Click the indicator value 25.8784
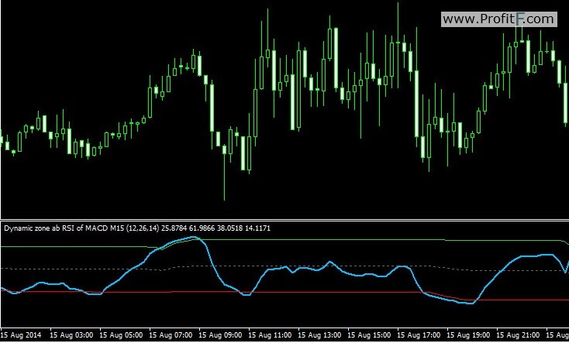This screenshot has width=569, height=343. pyautogui.click(x=174, y=228)
